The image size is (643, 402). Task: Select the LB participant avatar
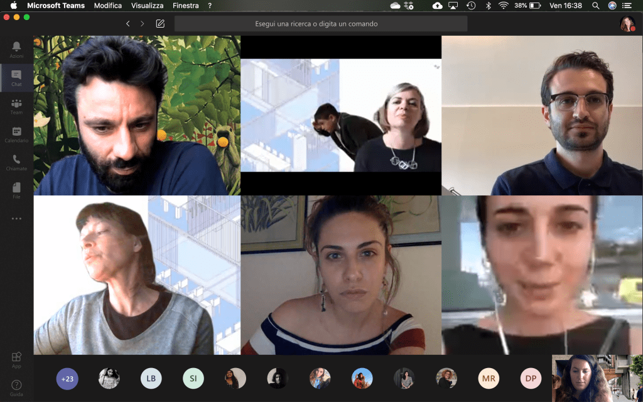point(151,378)
